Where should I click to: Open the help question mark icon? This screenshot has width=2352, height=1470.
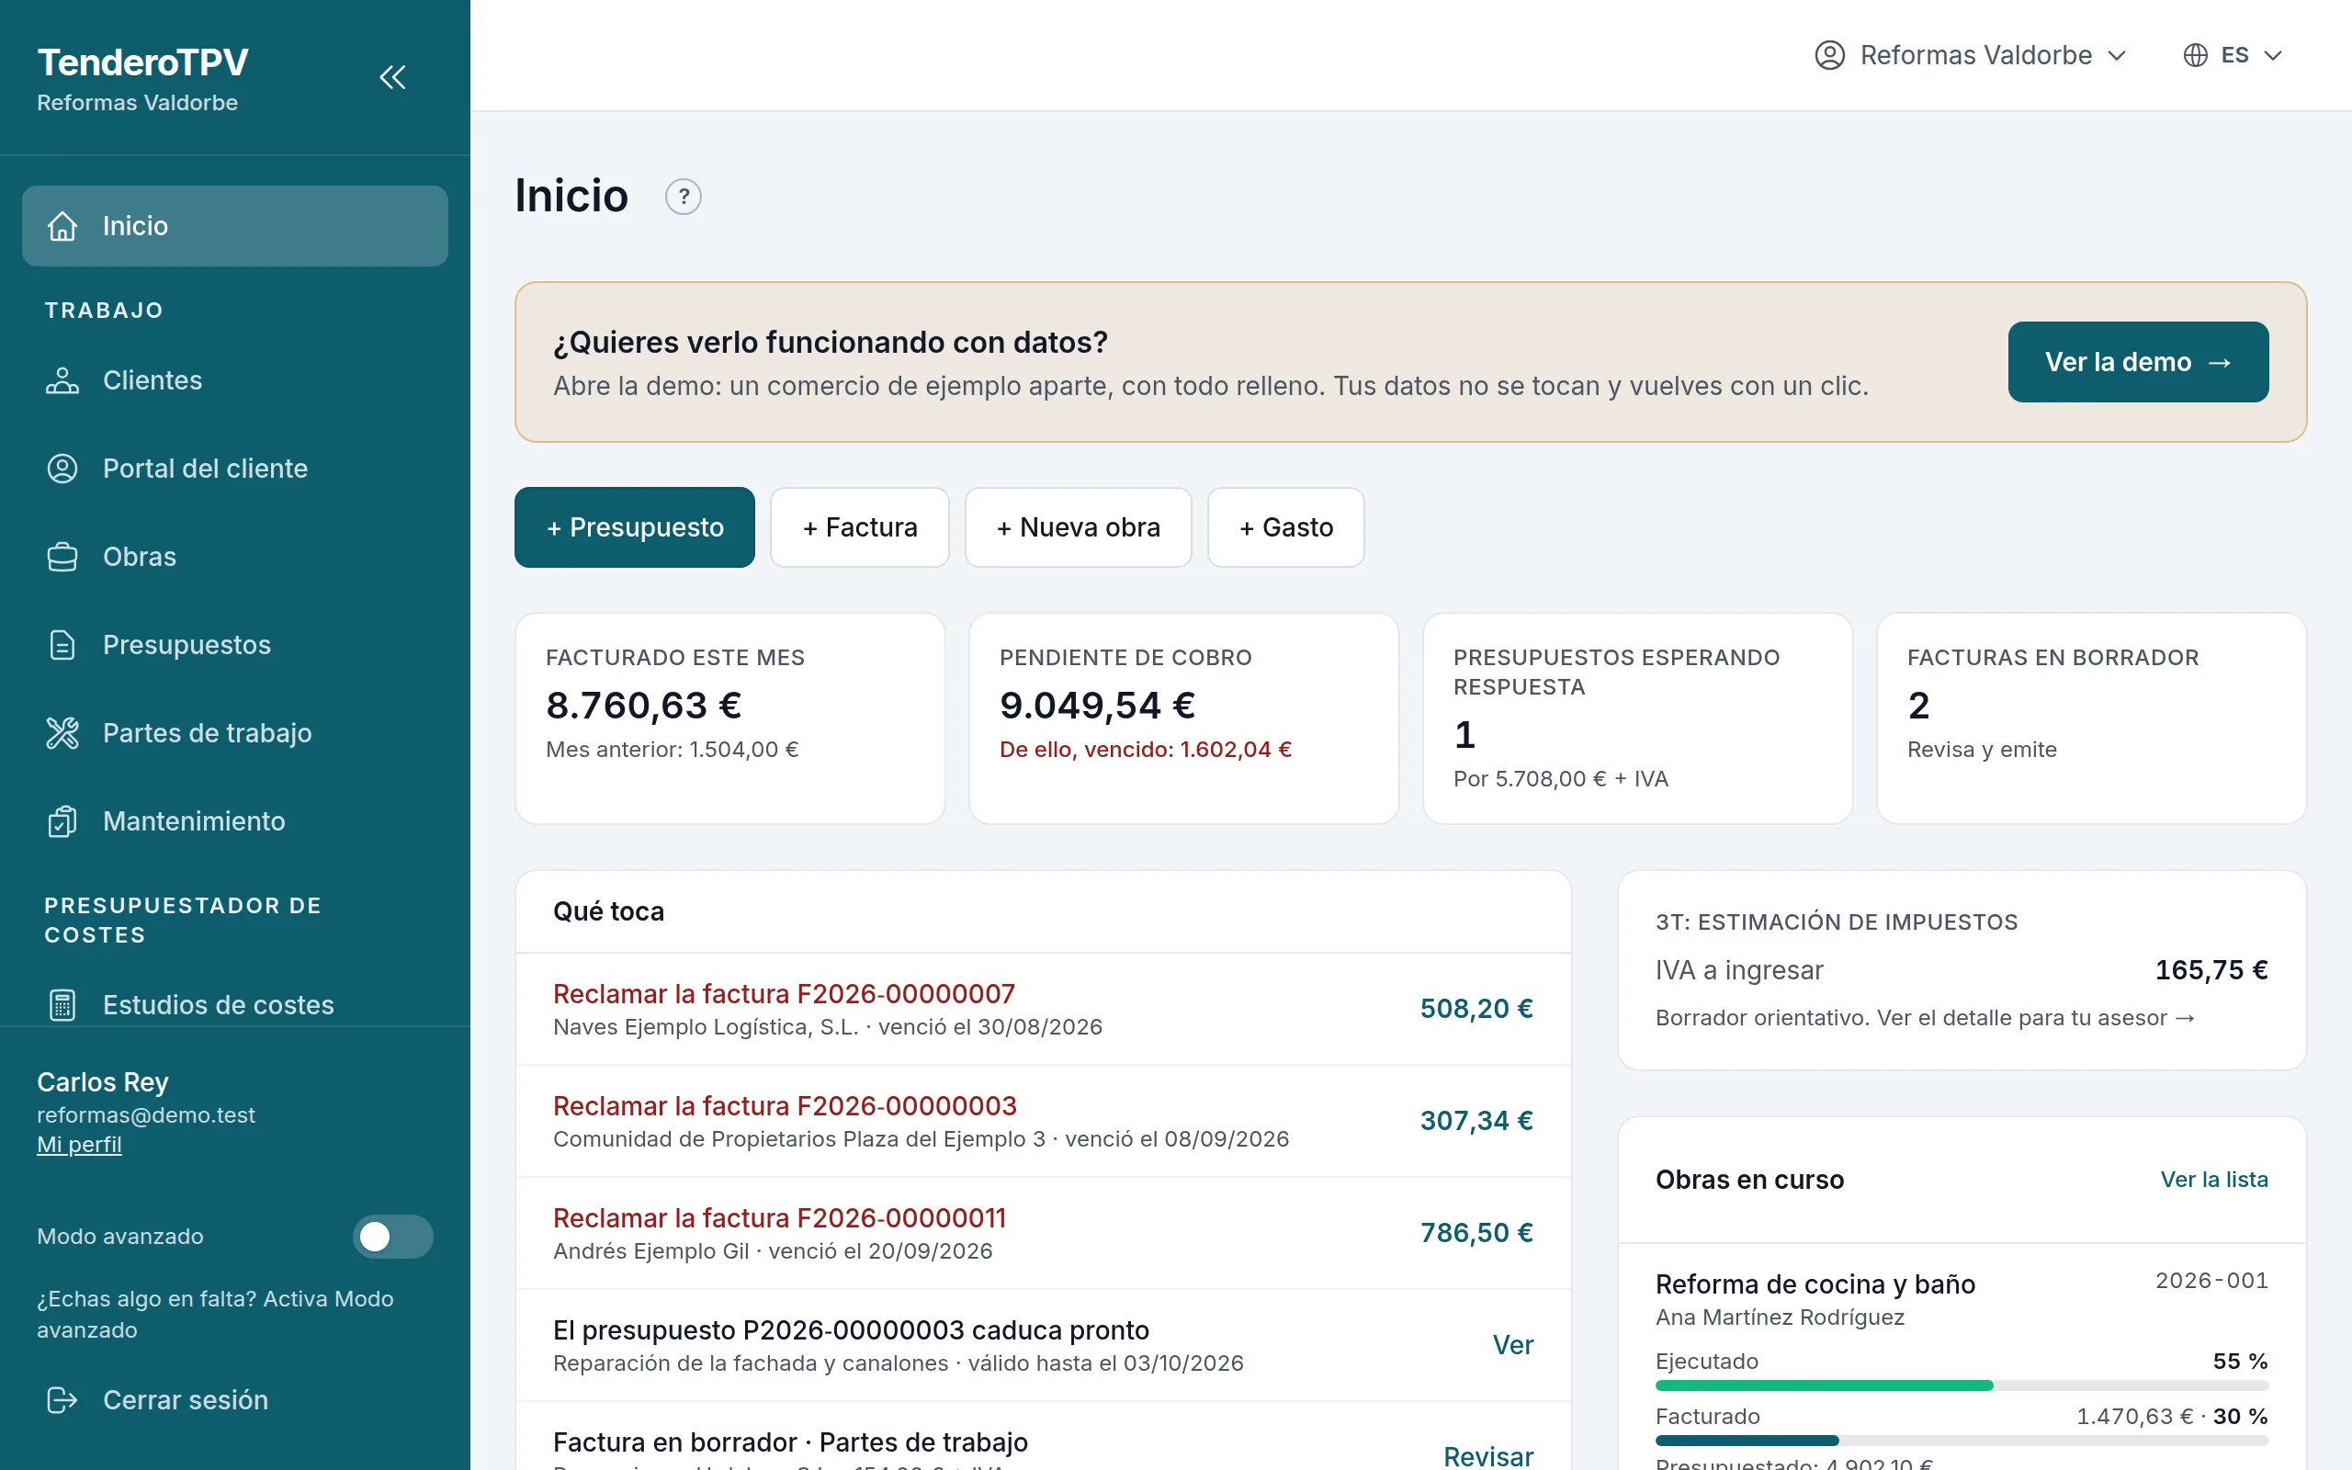(x=684, y=197)
